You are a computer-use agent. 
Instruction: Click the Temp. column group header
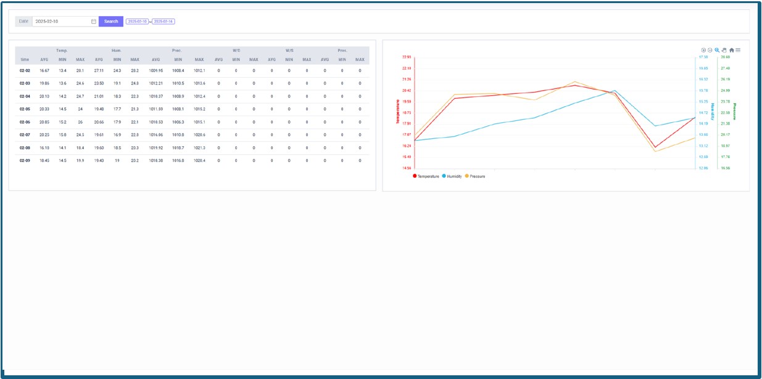tap(62, 51)
